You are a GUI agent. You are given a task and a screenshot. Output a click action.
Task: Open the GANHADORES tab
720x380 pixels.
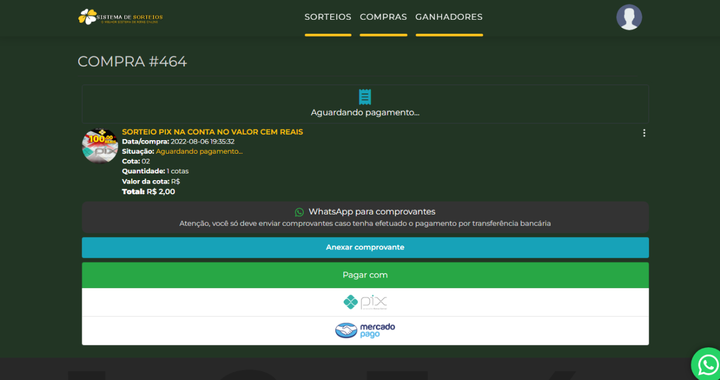pos(449,17)
